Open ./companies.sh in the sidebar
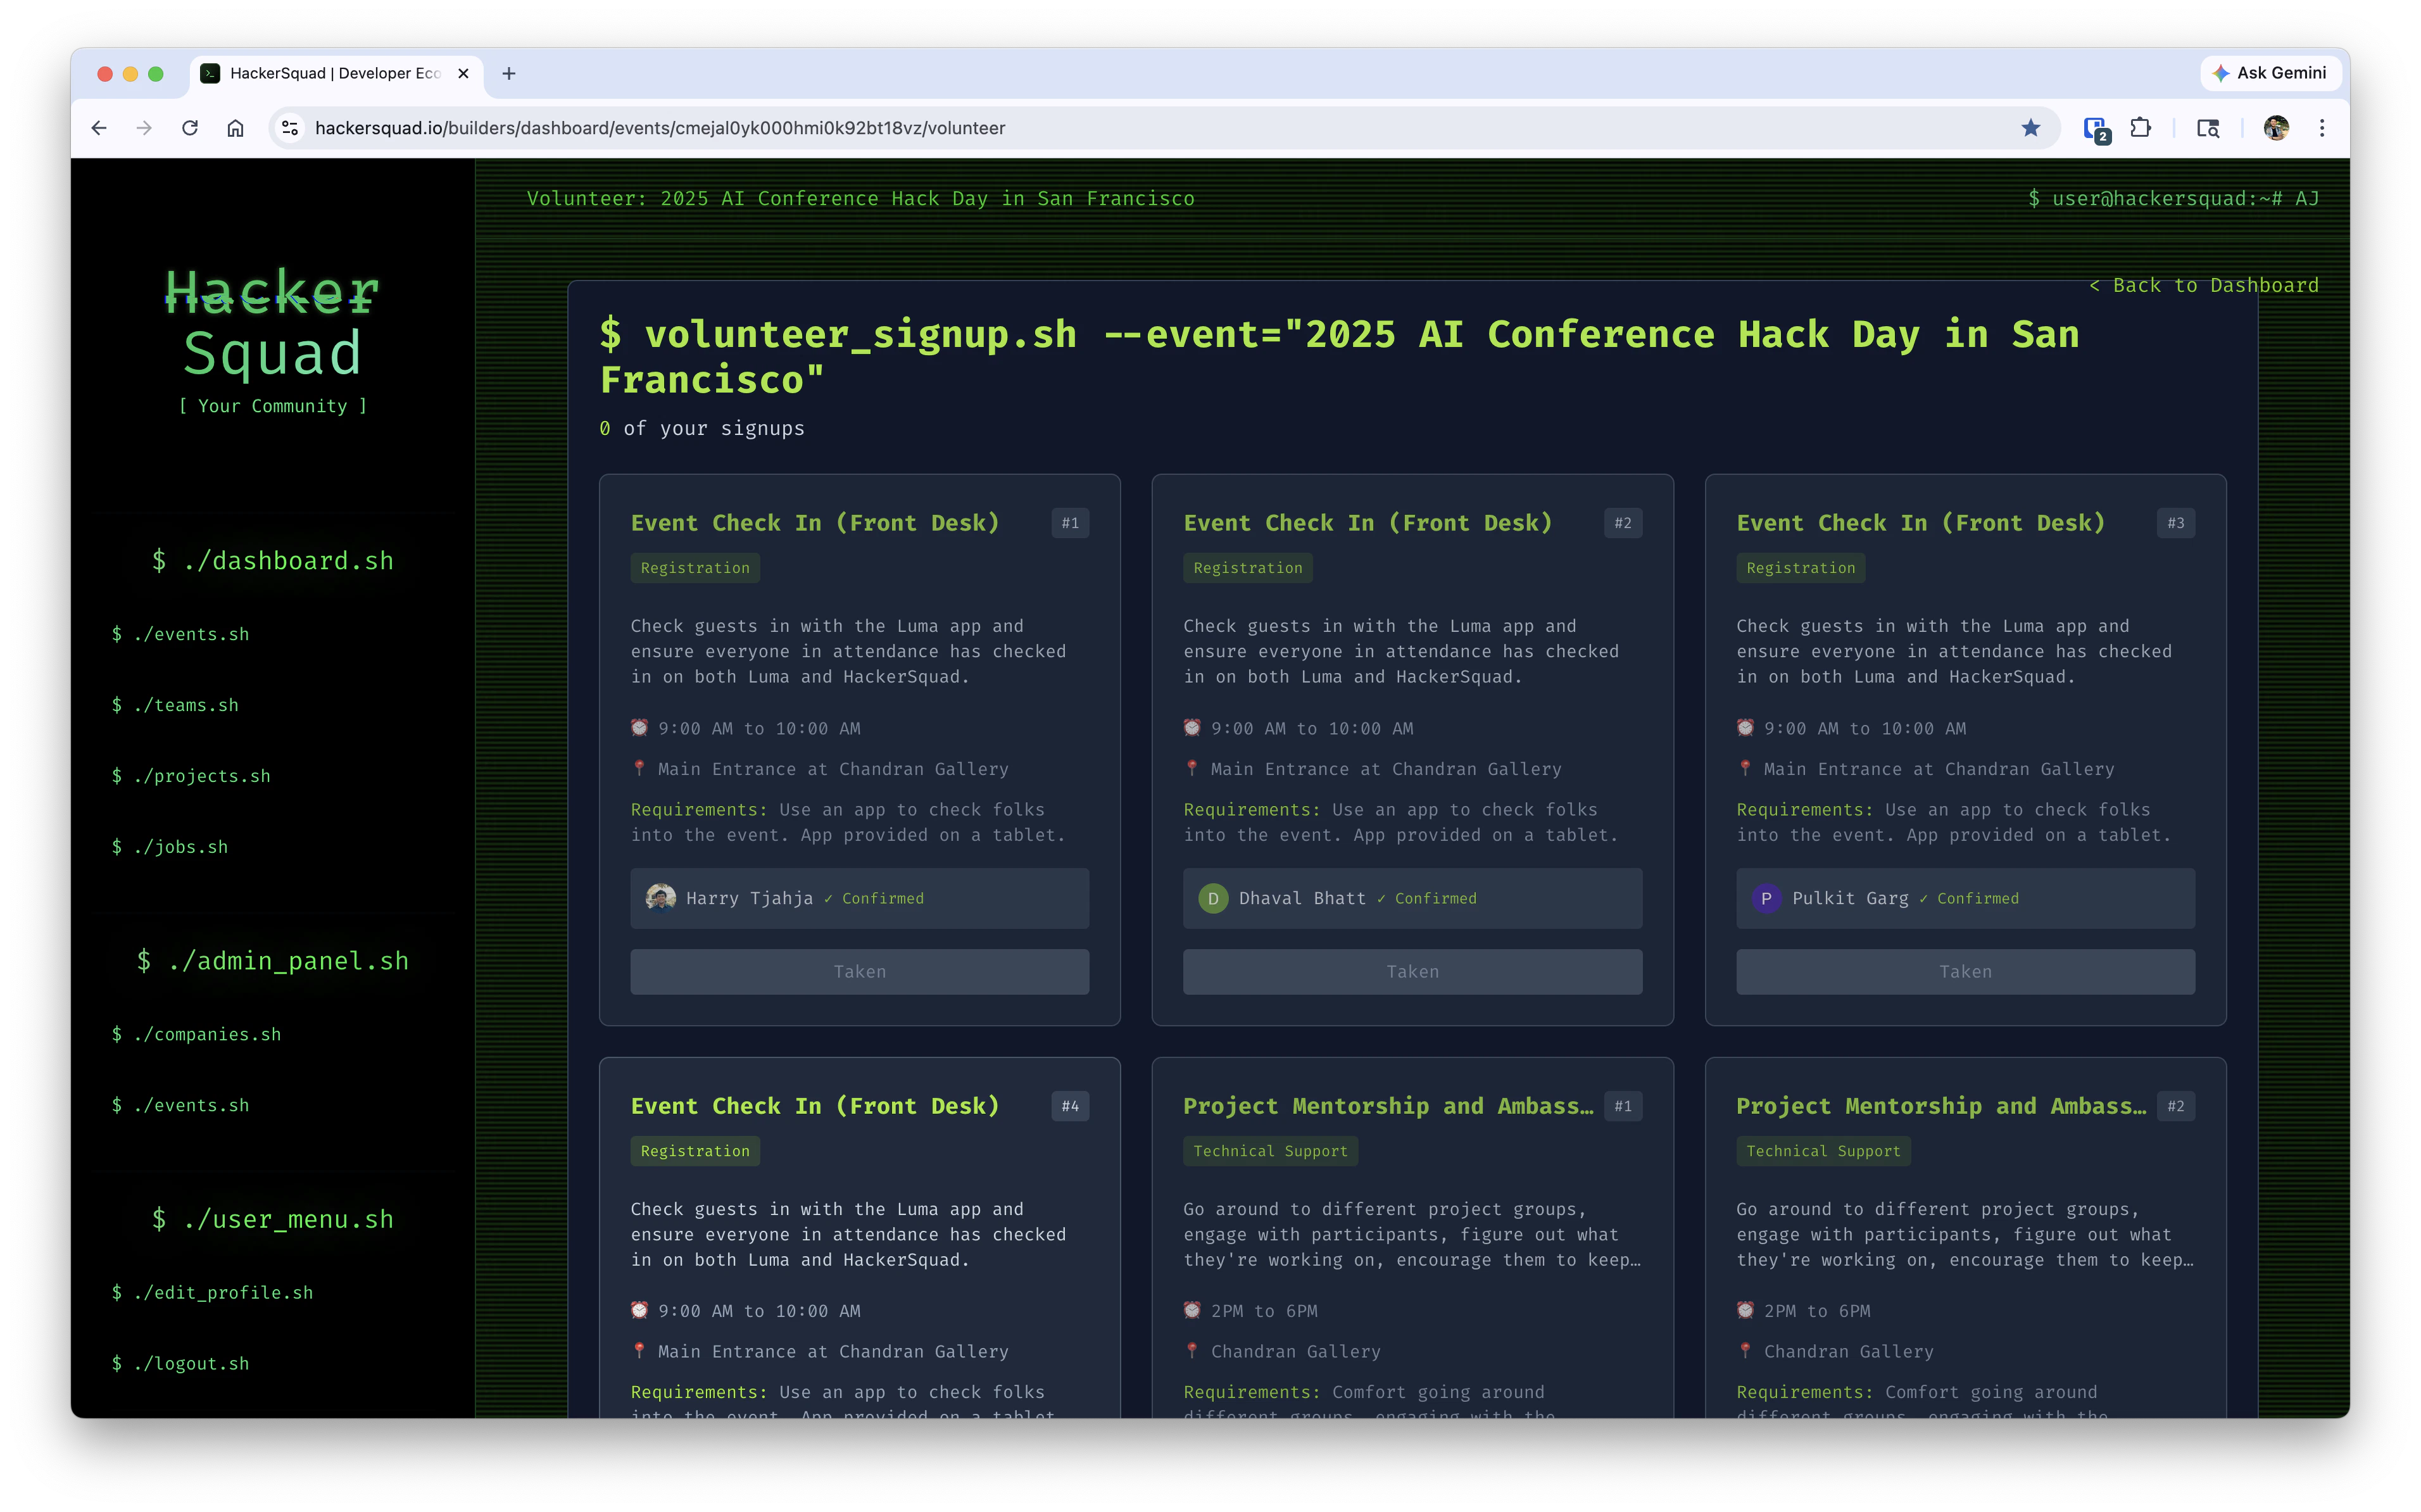The width and height of the screenshot is (2421, 1512). click(197, 1034)
